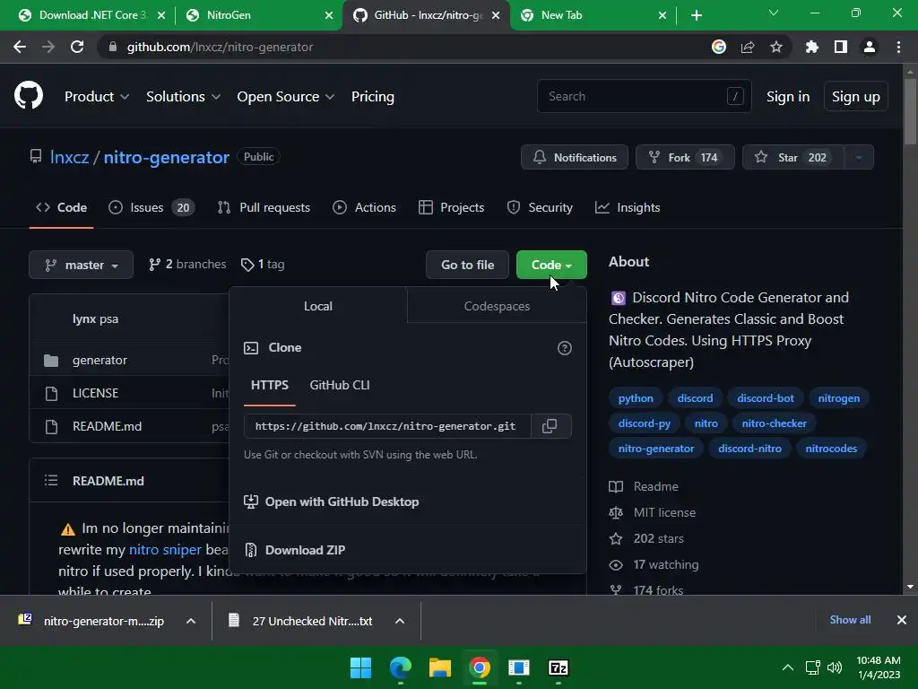The image size is (918, 689).
Task: Open the Windows Start menu
Action: [360, 667]
